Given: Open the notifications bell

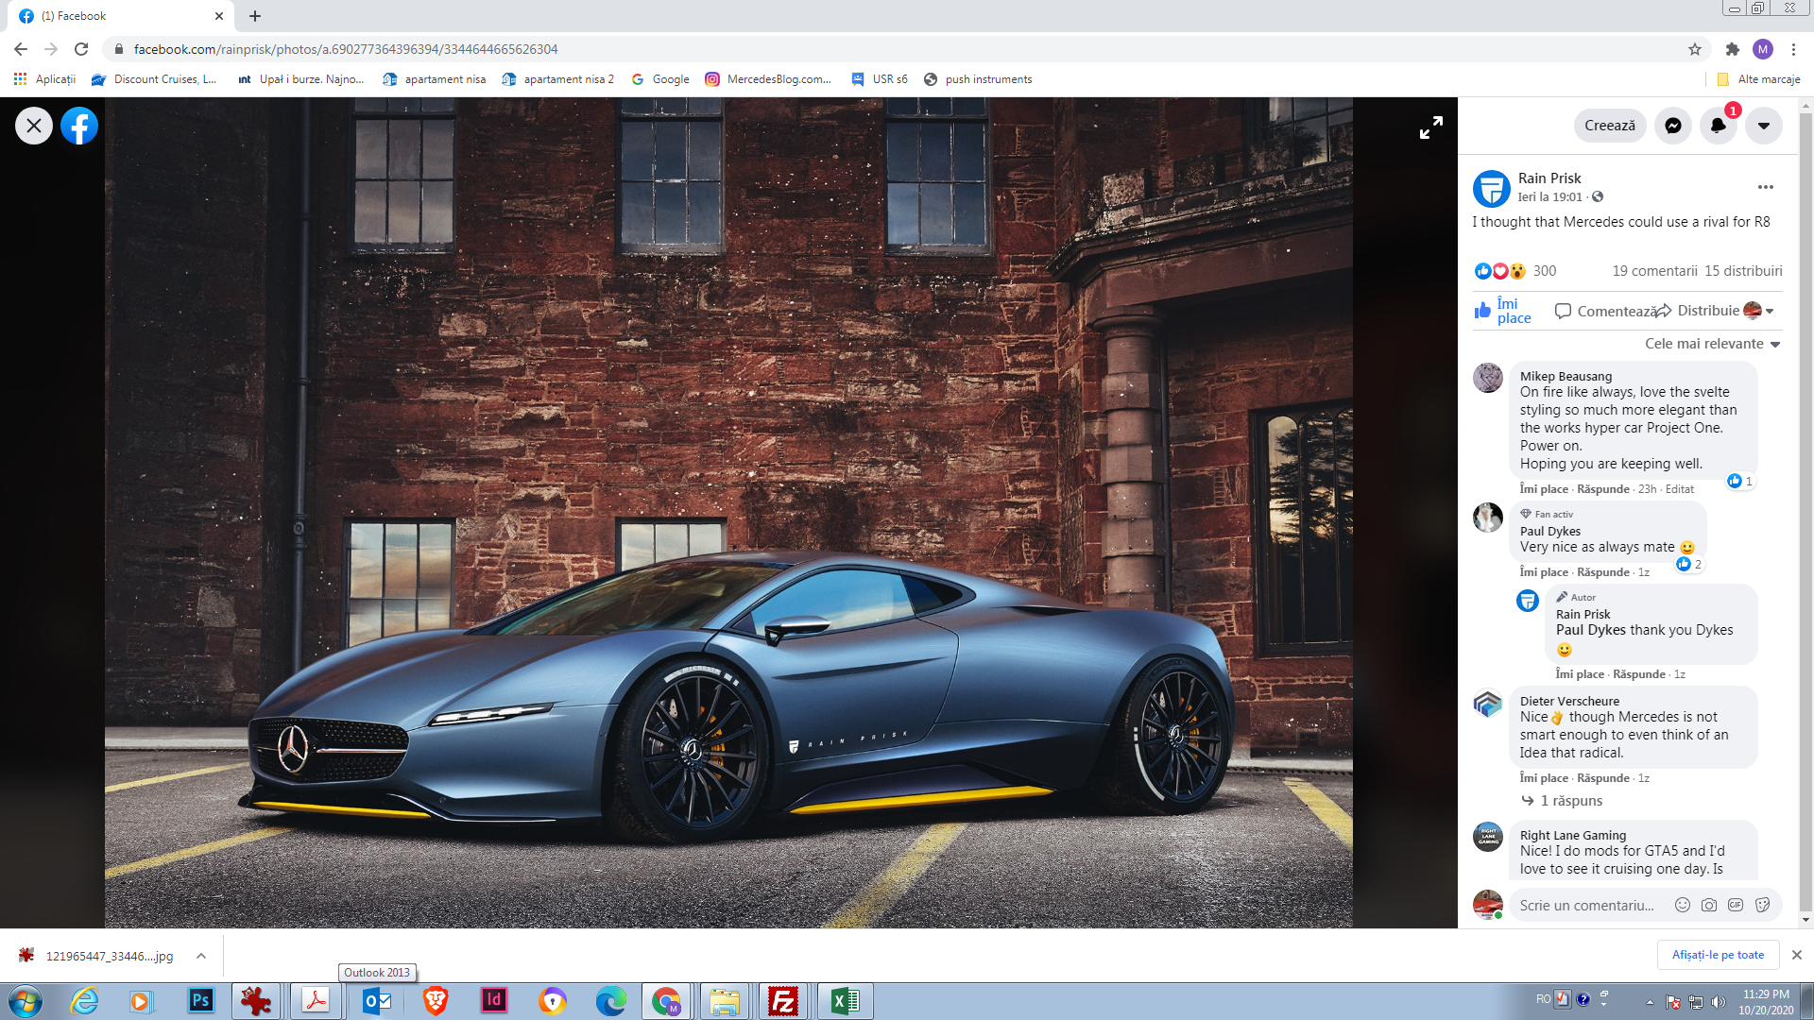Looking at the screenshot, I should 1719,126.
